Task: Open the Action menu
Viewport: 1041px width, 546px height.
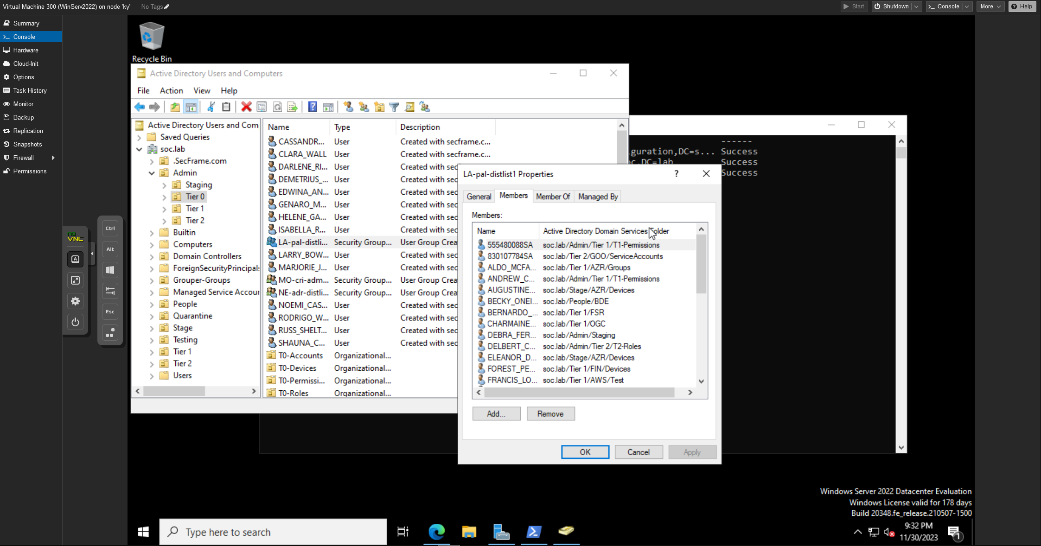Action: click(x=171, y=90)
